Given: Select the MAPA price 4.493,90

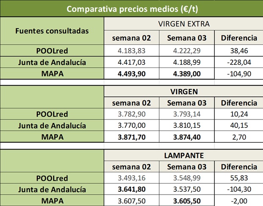Looking at the screenshot, I should point(131,73).
